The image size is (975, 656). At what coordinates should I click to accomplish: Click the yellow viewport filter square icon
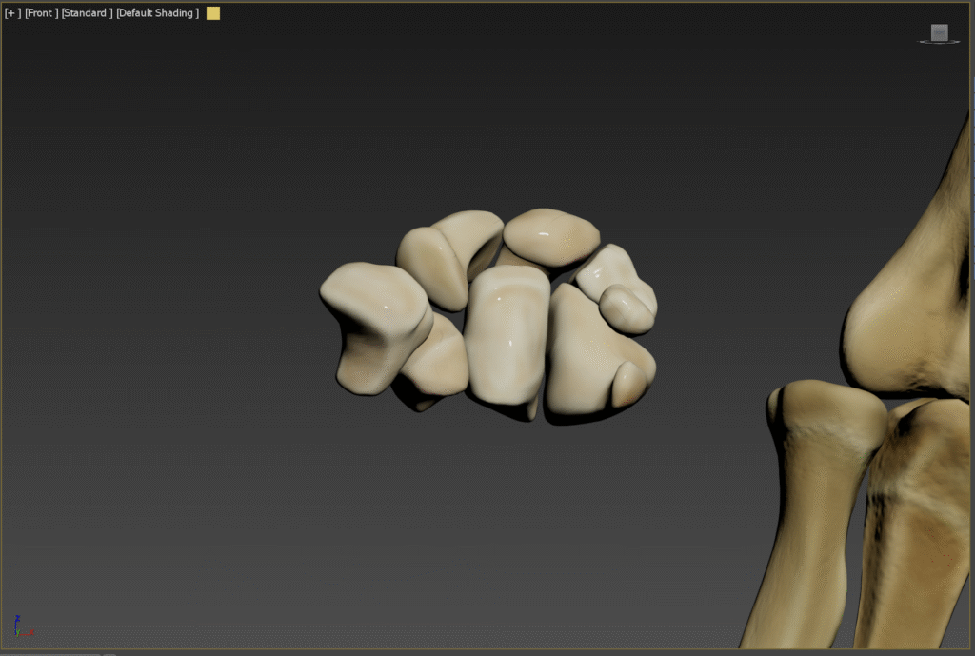(213, 13)
